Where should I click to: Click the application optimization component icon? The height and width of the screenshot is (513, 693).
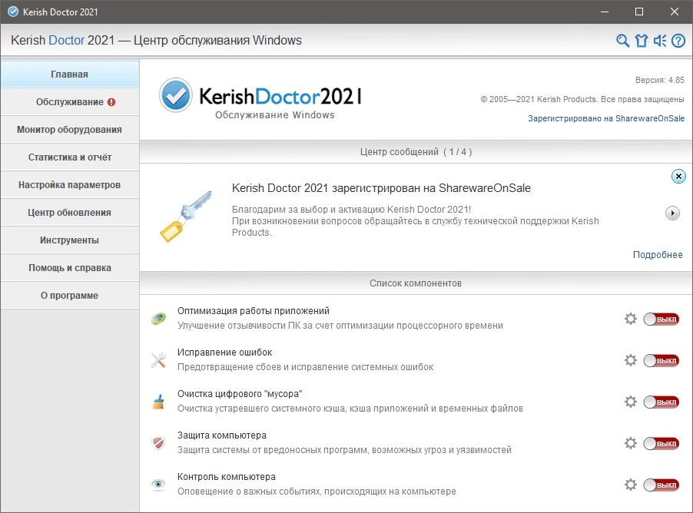[158, 318]
